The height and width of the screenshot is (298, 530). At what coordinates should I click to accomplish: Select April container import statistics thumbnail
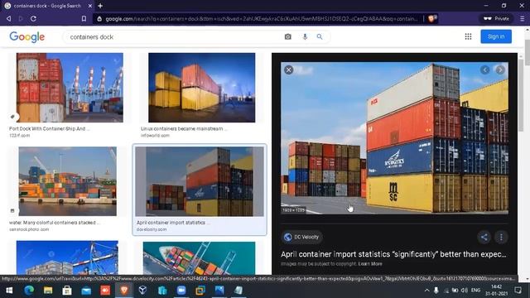tap(200, 181)
